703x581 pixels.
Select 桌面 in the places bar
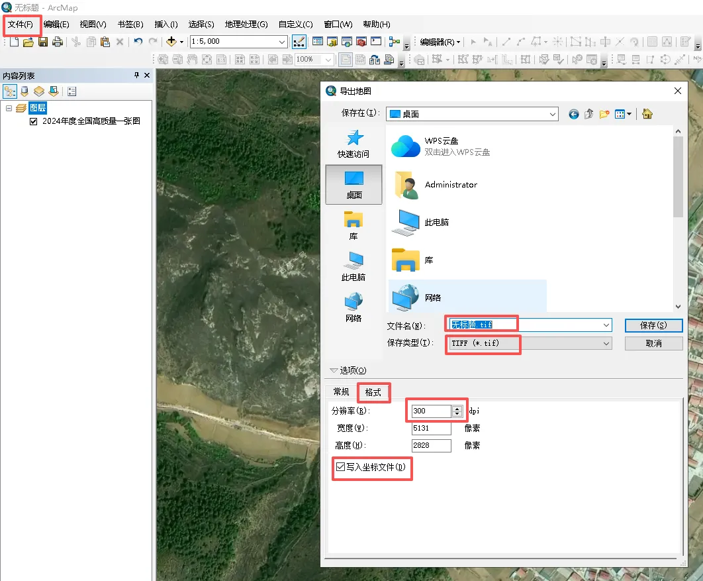point(353,185)
